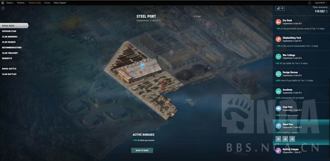The image size is (330, 161).
Task: Click the Rostral Column purple icon
Action: click(278, 150)
